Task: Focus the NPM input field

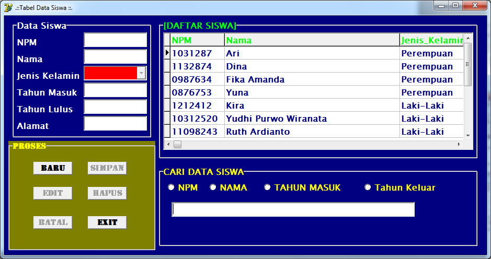Action: (115, 40)
